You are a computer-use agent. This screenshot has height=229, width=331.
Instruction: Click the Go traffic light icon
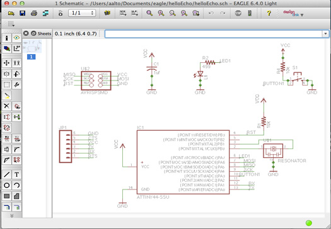pyautogui.click(x=250, y=13)
